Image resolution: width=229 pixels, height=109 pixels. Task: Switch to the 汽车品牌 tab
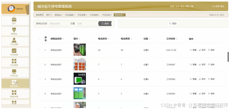69,15
